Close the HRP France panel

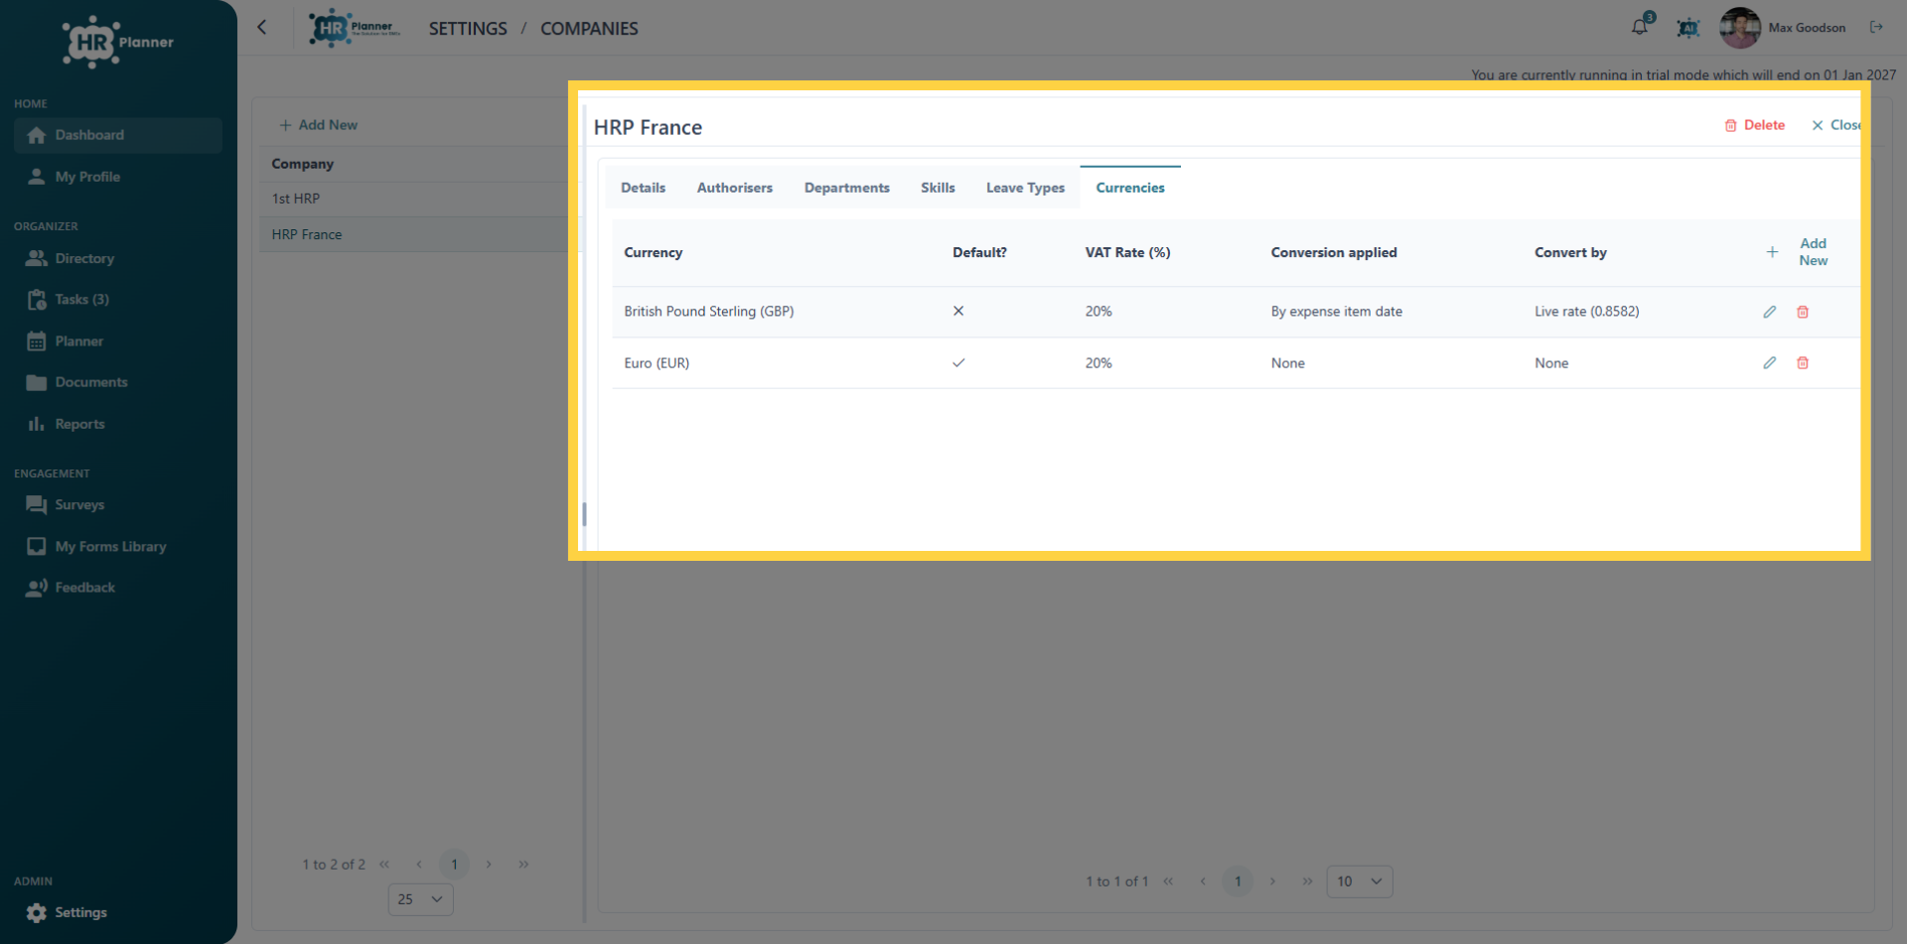coord(1836,125)
